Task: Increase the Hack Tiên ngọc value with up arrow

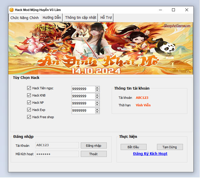Action: click(x=97, y=88)
